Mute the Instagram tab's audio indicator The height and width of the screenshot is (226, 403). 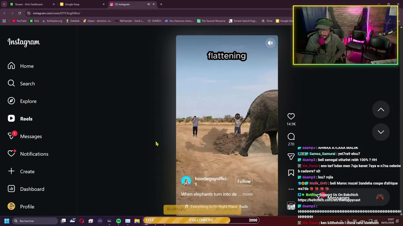point(148,4)
